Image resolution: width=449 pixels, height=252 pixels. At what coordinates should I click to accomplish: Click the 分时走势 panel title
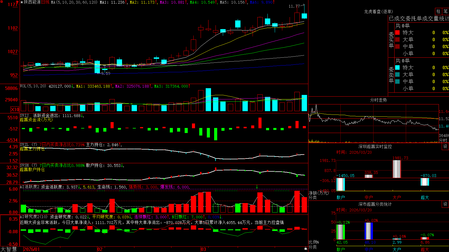[378, 100]
